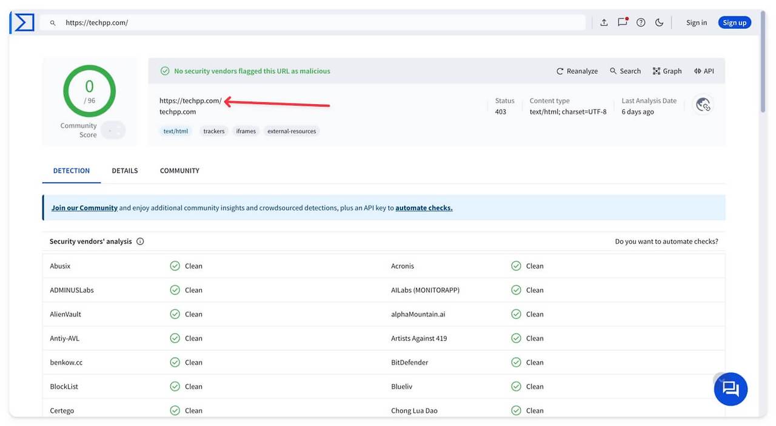Click the iframes tag
The height and width of the screenshot is (426, 776).
(x=246, y=131)
